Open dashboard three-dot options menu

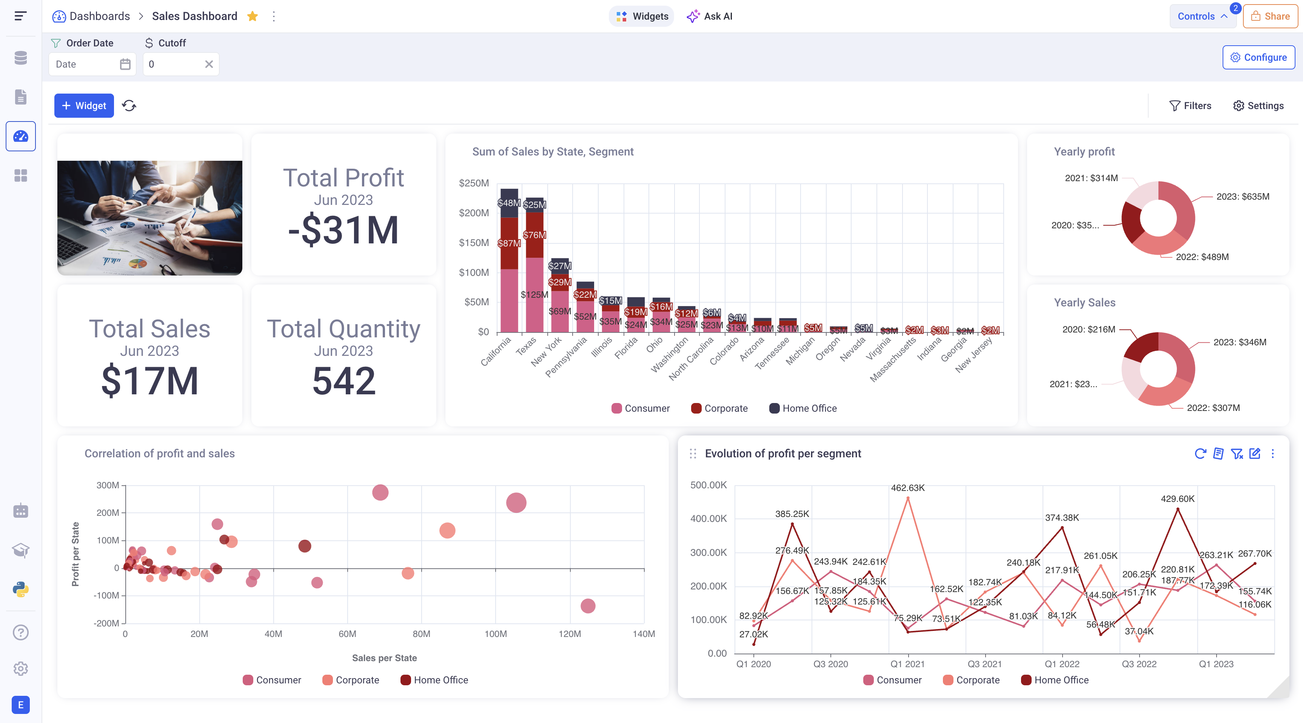click(x=274, y=16)
